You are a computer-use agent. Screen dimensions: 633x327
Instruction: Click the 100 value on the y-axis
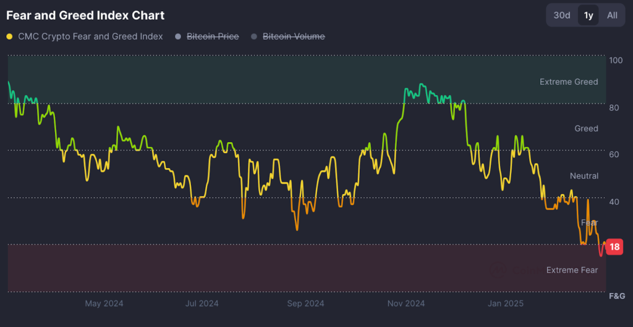pos(616,61)
